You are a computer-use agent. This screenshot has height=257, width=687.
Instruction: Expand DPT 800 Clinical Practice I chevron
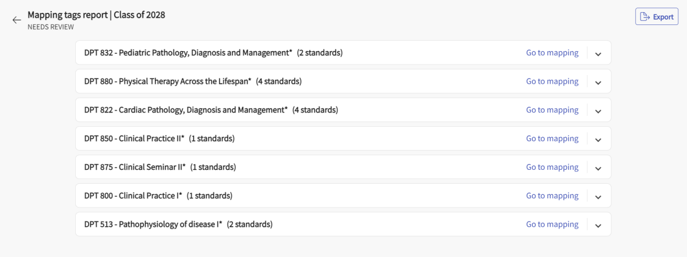598,196
